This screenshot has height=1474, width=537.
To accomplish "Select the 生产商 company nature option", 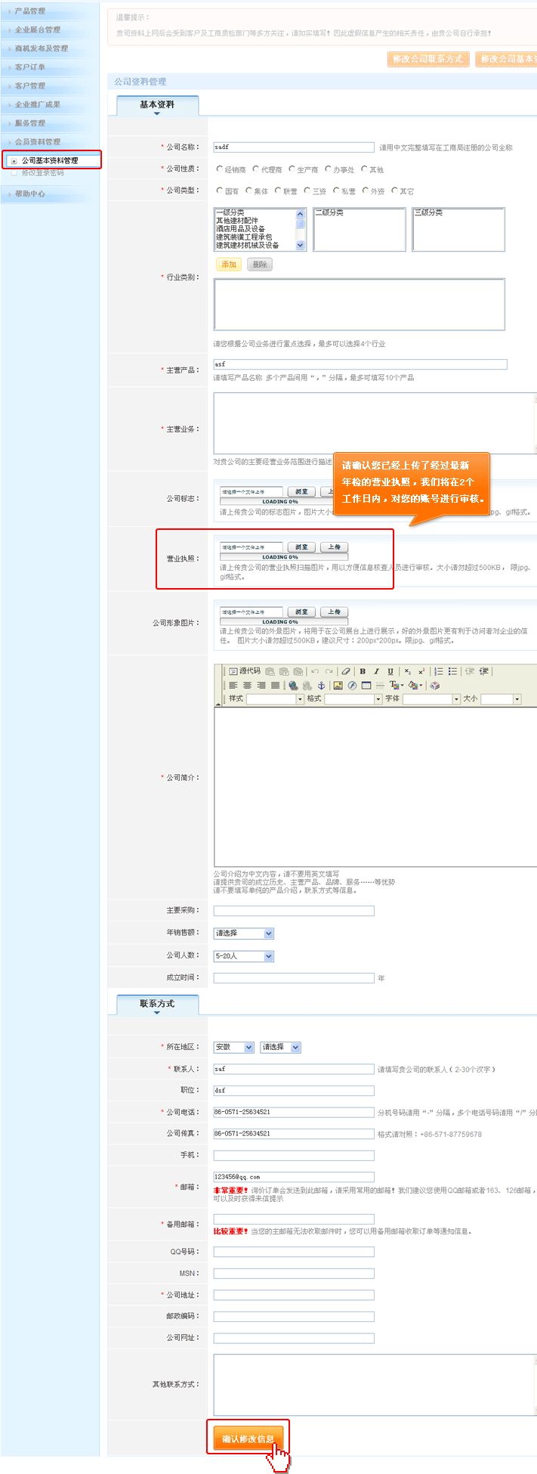I will [x=293, y=169].
